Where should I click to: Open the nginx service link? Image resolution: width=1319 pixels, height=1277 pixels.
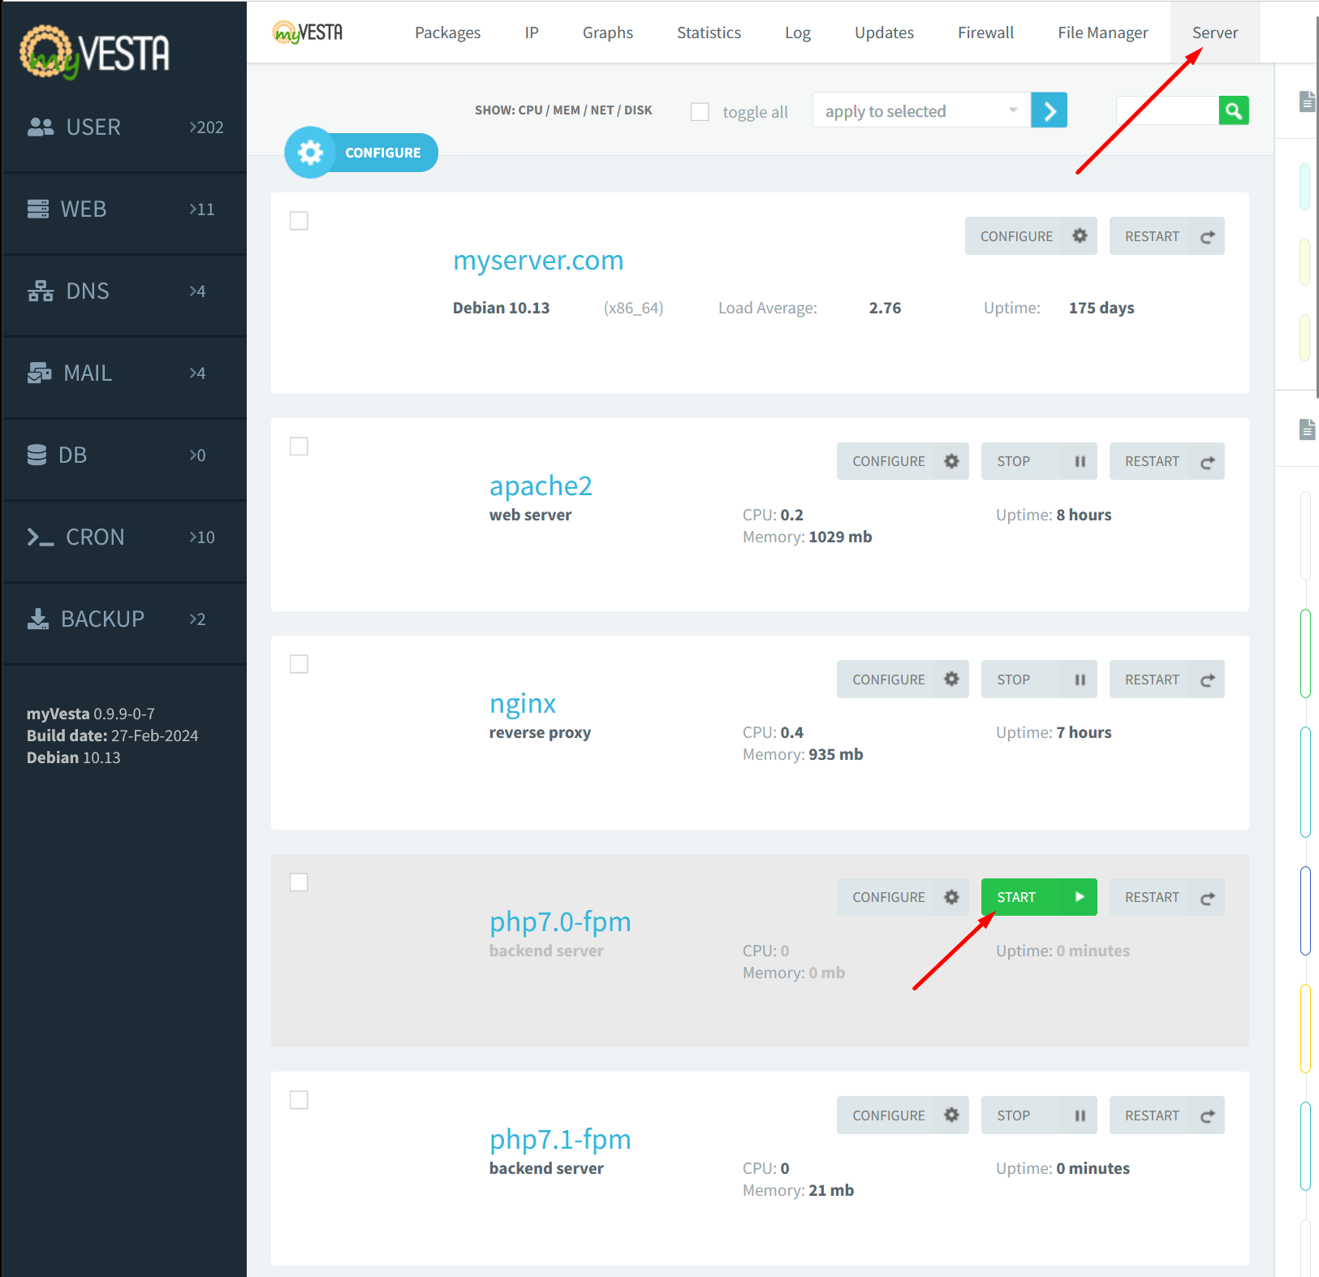coord(523,704)
